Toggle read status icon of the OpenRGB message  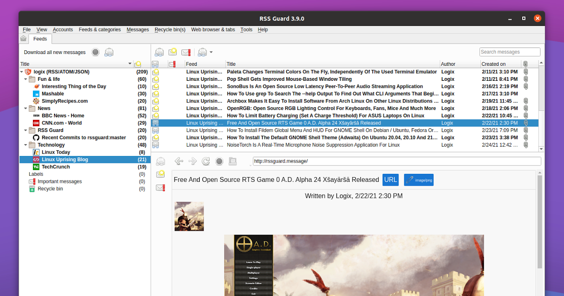(x=155, y=109)
